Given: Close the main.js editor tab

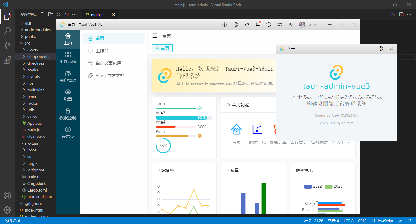Looking at the screenshot, I should 113,15.
